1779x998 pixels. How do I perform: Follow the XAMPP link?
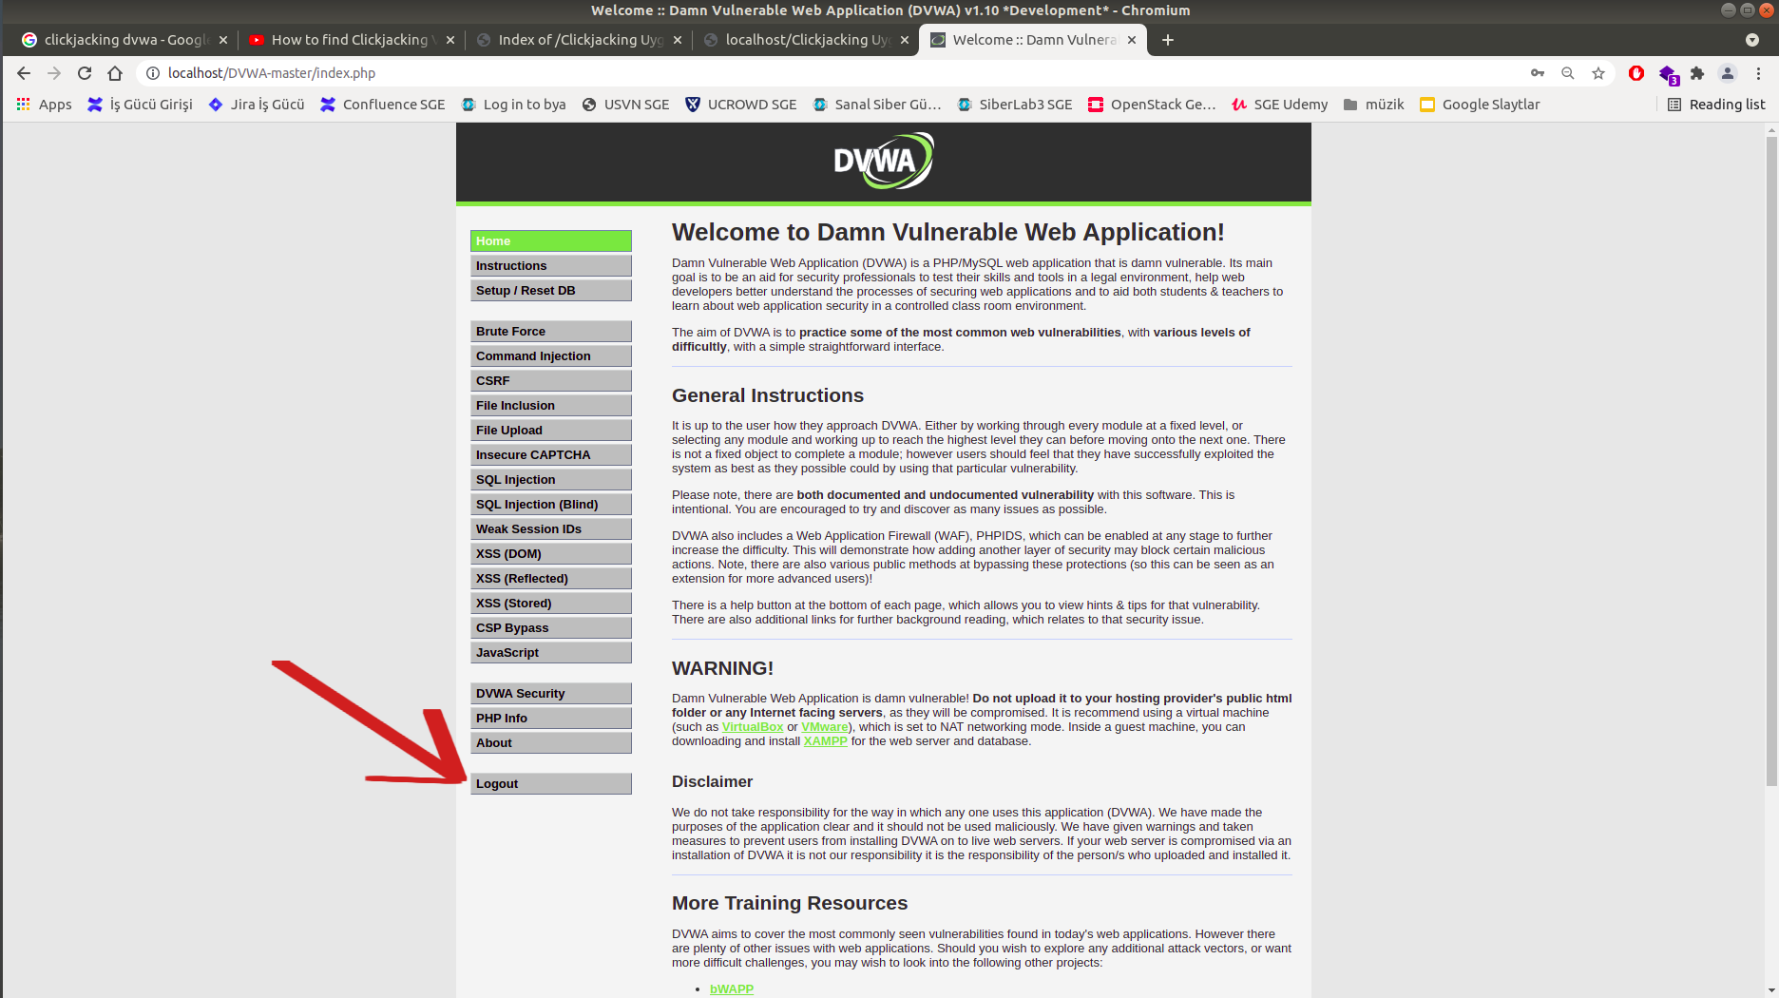pos(825,741)
